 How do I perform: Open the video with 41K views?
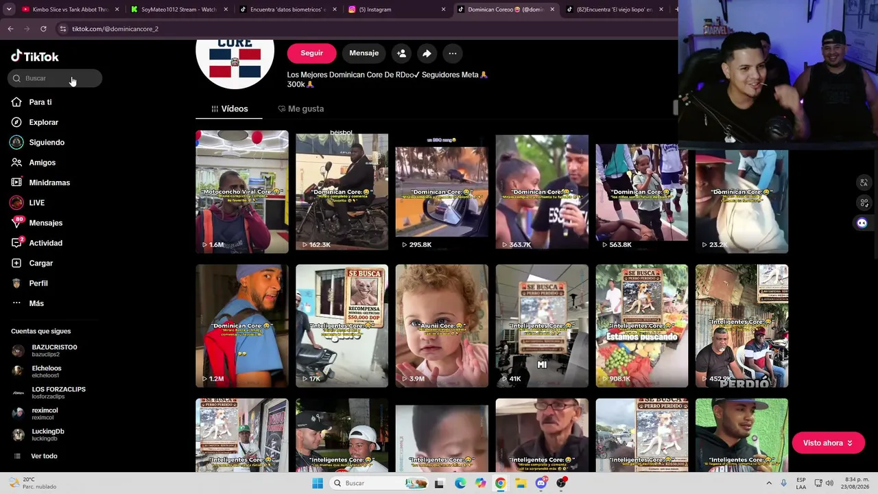click(x=542, y=326)
